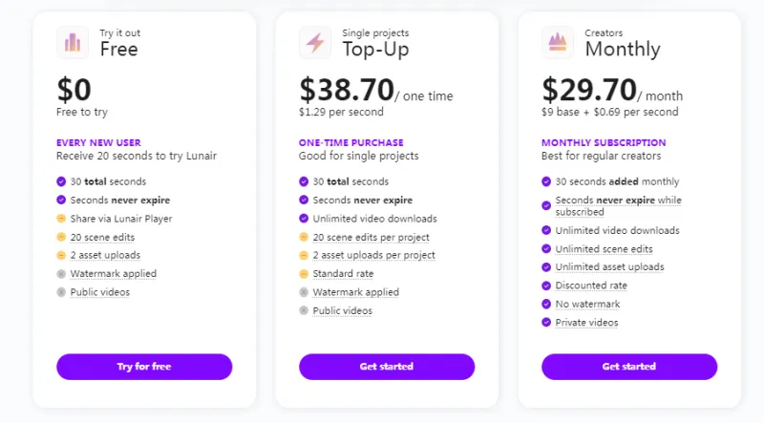
Task: Click gray x icon beside Free 'Watermark applied'
Action: [x=61, y=274]
